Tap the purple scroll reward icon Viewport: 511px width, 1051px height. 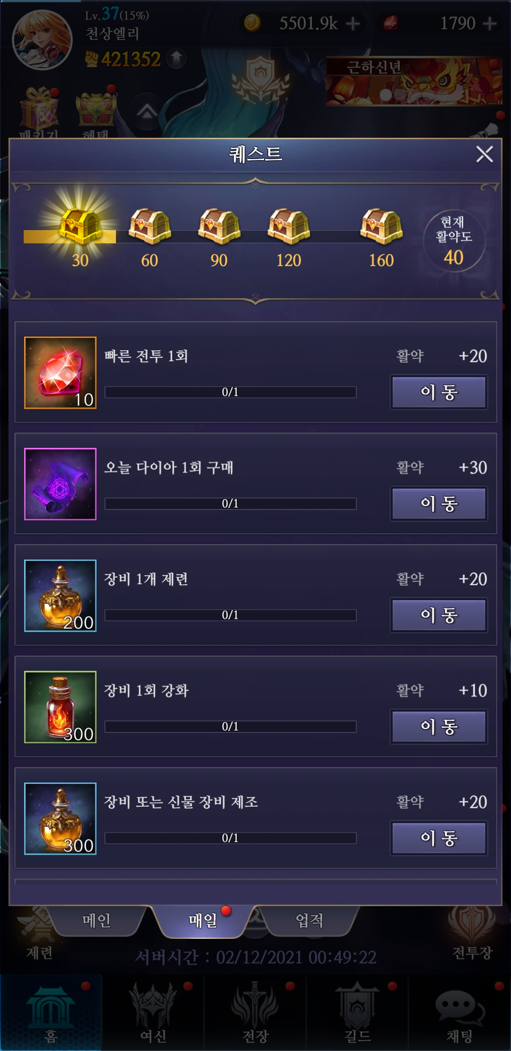pos(60,484)
